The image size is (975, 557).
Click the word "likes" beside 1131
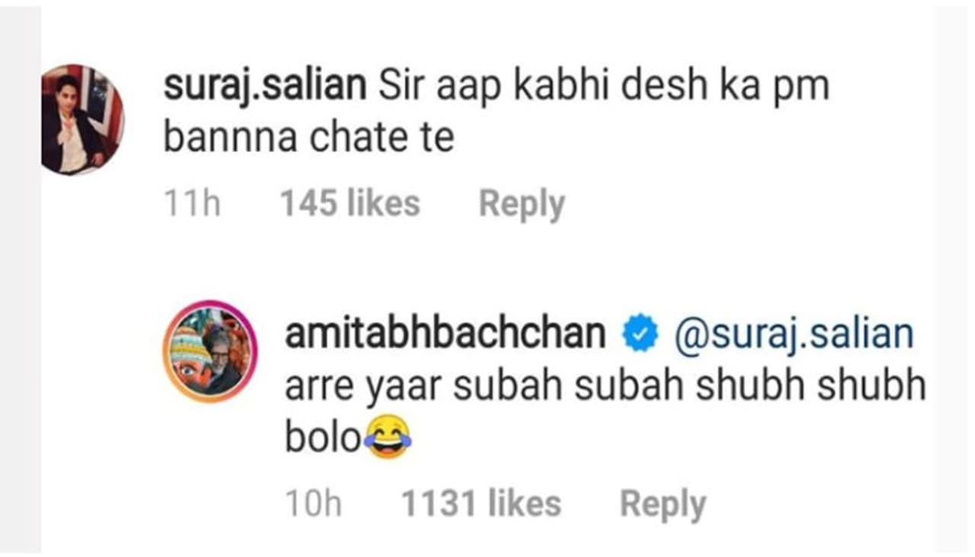523,504
